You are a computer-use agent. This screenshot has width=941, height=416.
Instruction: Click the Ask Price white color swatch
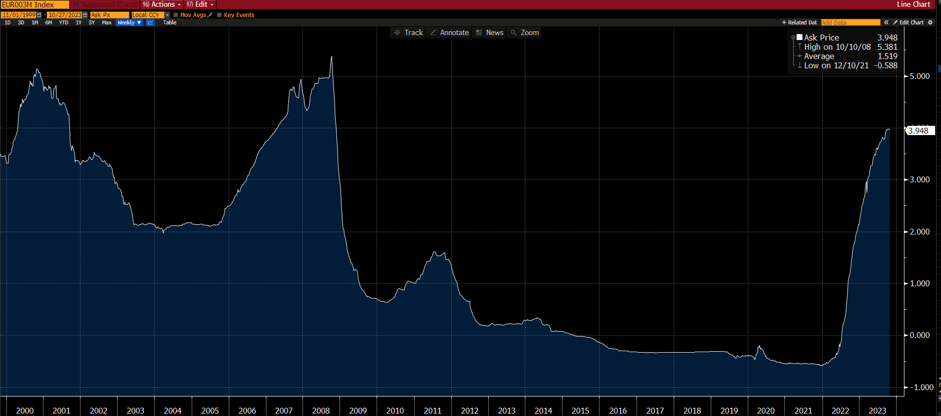coord(800,37)
